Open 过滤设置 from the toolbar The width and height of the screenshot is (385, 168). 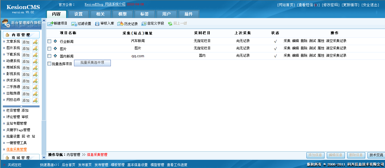click(74, 24)
